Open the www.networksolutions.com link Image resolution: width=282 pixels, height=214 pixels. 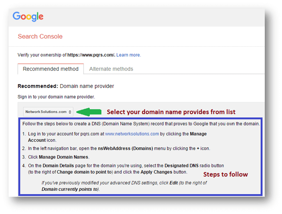tap(132, 134)
